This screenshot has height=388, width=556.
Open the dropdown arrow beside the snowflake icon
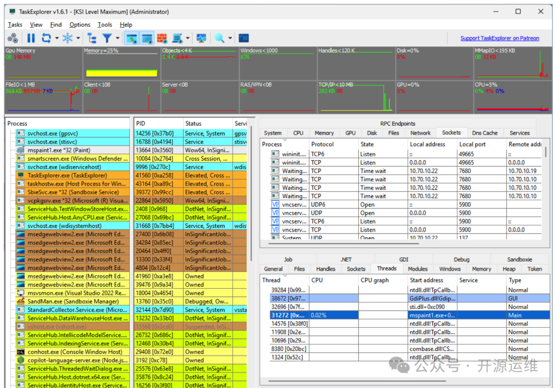[78, 38]
